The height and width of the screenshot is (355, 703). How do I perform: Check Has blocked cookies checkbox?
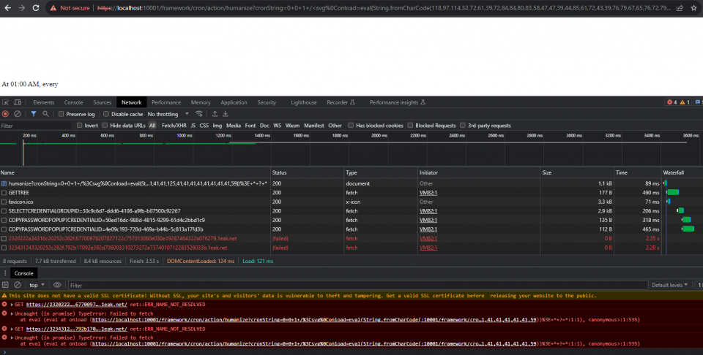click(x=351, y=126)
